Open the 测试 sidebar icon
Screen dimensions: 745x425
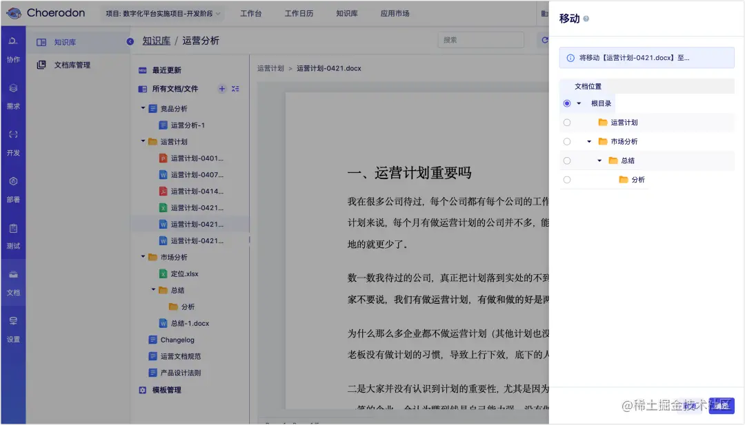point(13,228)
